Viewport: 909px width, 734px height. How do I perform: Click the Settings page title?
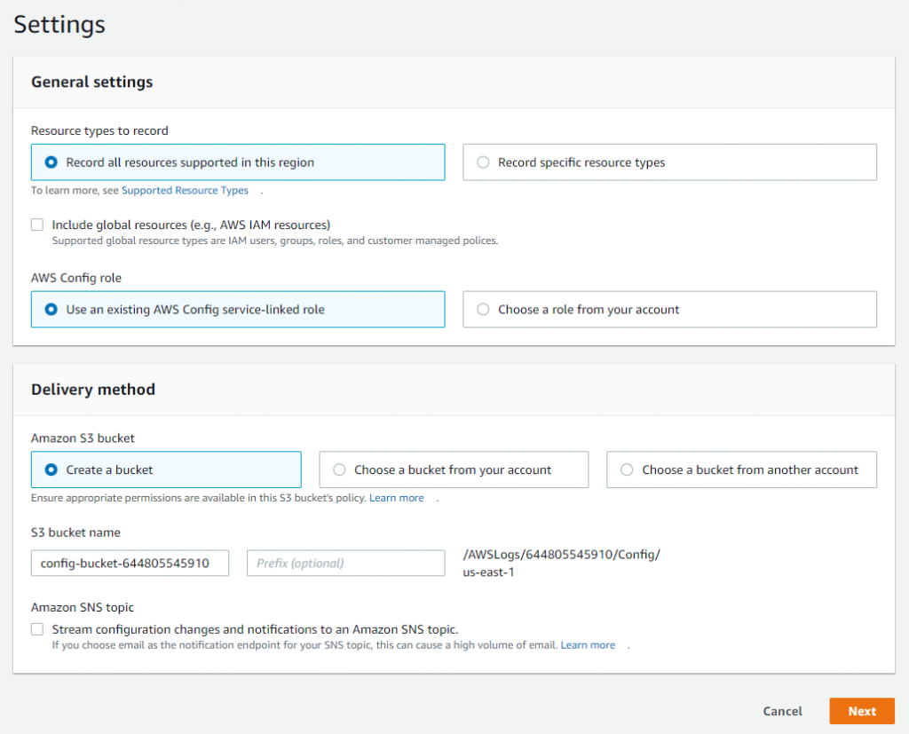(x=59, y=24)
